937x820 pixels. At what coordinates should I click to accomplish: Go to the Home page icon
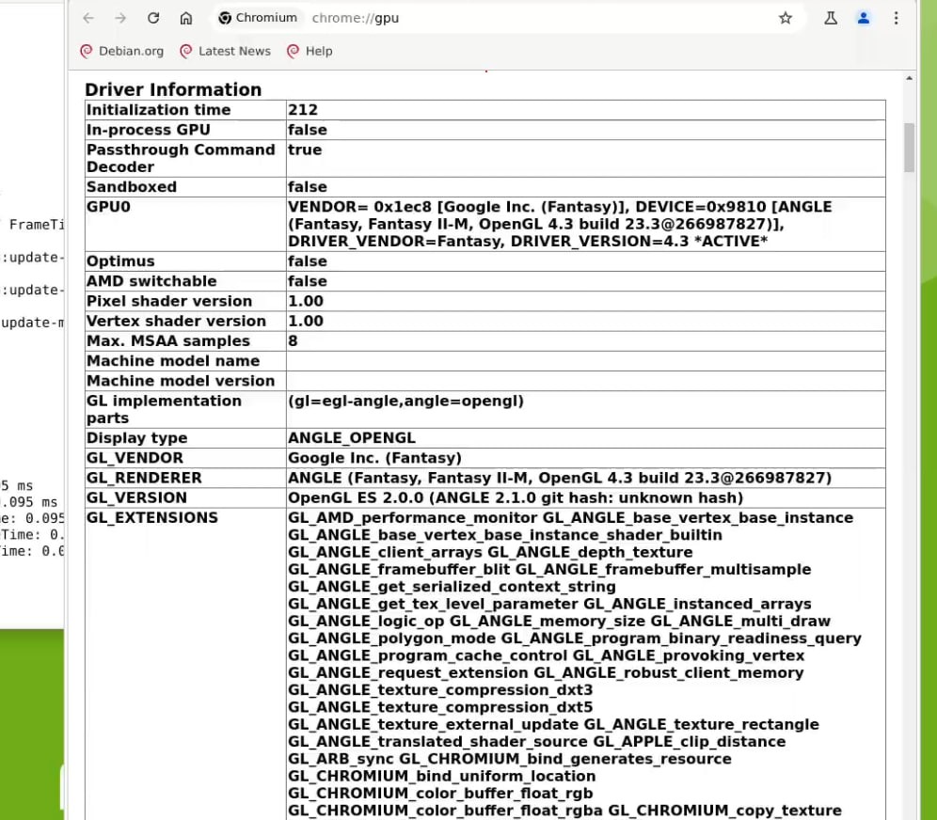[186, 18]
